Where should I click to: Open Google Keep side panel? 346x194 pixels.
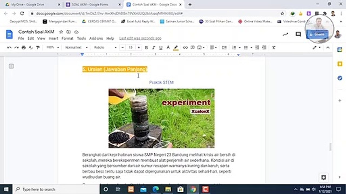click(x=340, y=64)
